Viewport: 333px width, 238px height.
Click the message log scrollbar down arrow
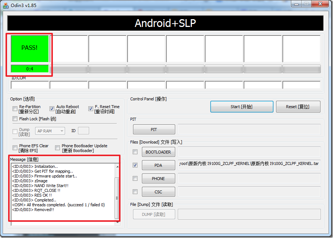click(118, 222)
